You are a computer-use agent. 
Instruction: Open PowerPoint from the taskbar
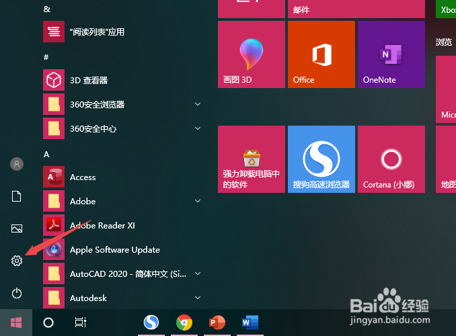tap(217, 323)
